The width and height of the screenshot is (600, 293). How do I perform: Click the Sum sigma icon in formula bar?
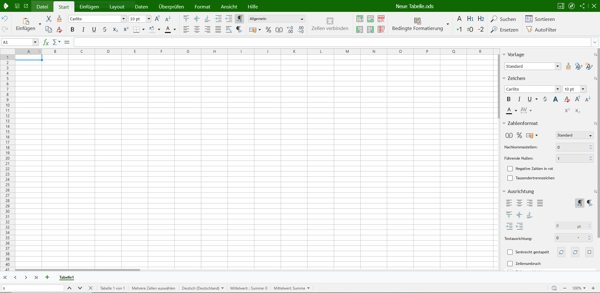pos(55,42)
